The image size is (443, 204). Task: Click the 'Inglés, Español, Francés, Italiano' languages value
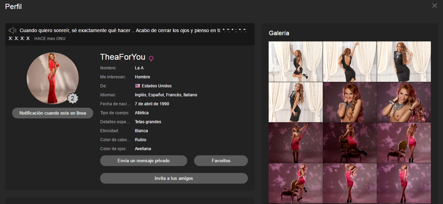click(166, 95)
